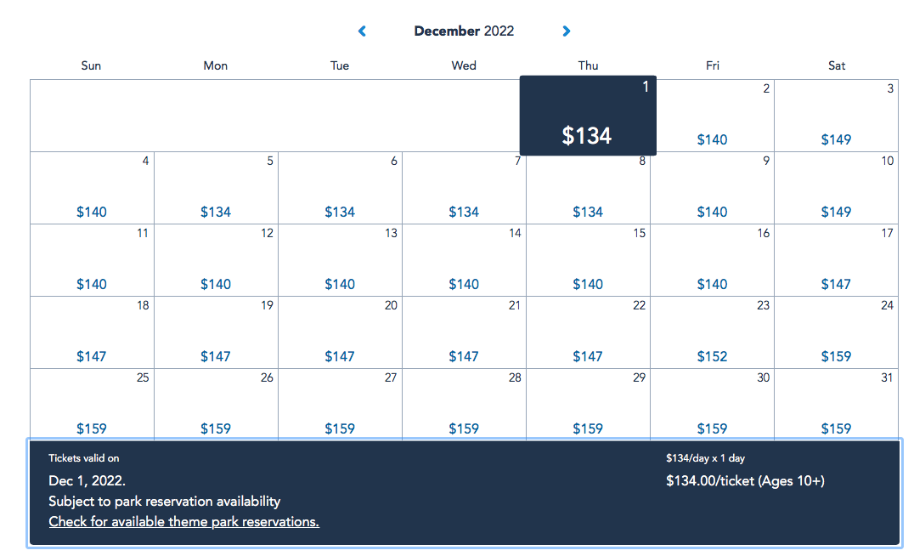This screenshot has width=914, height=556.
Task: Select December 13 priced at $140
Action: (340, 260)
